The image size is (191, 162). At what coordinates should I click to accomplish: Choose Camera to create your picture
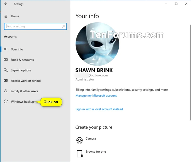[91, 139]
